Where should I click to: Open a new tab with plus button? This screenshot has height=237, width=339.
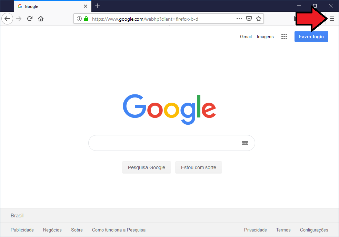point(97,6)
